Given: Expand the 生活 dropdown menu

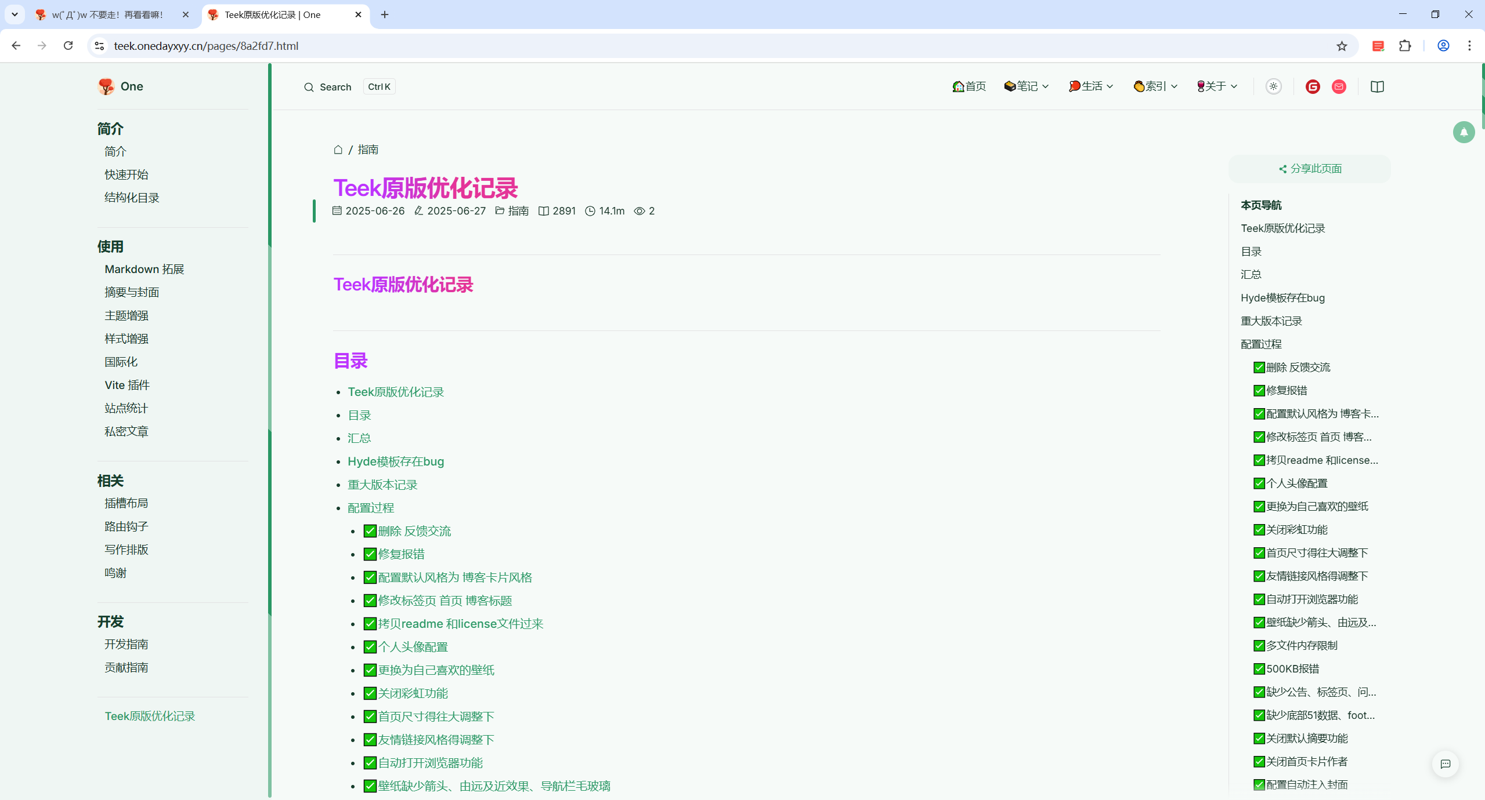Looking at the screenshot, I should (1091, 86).
